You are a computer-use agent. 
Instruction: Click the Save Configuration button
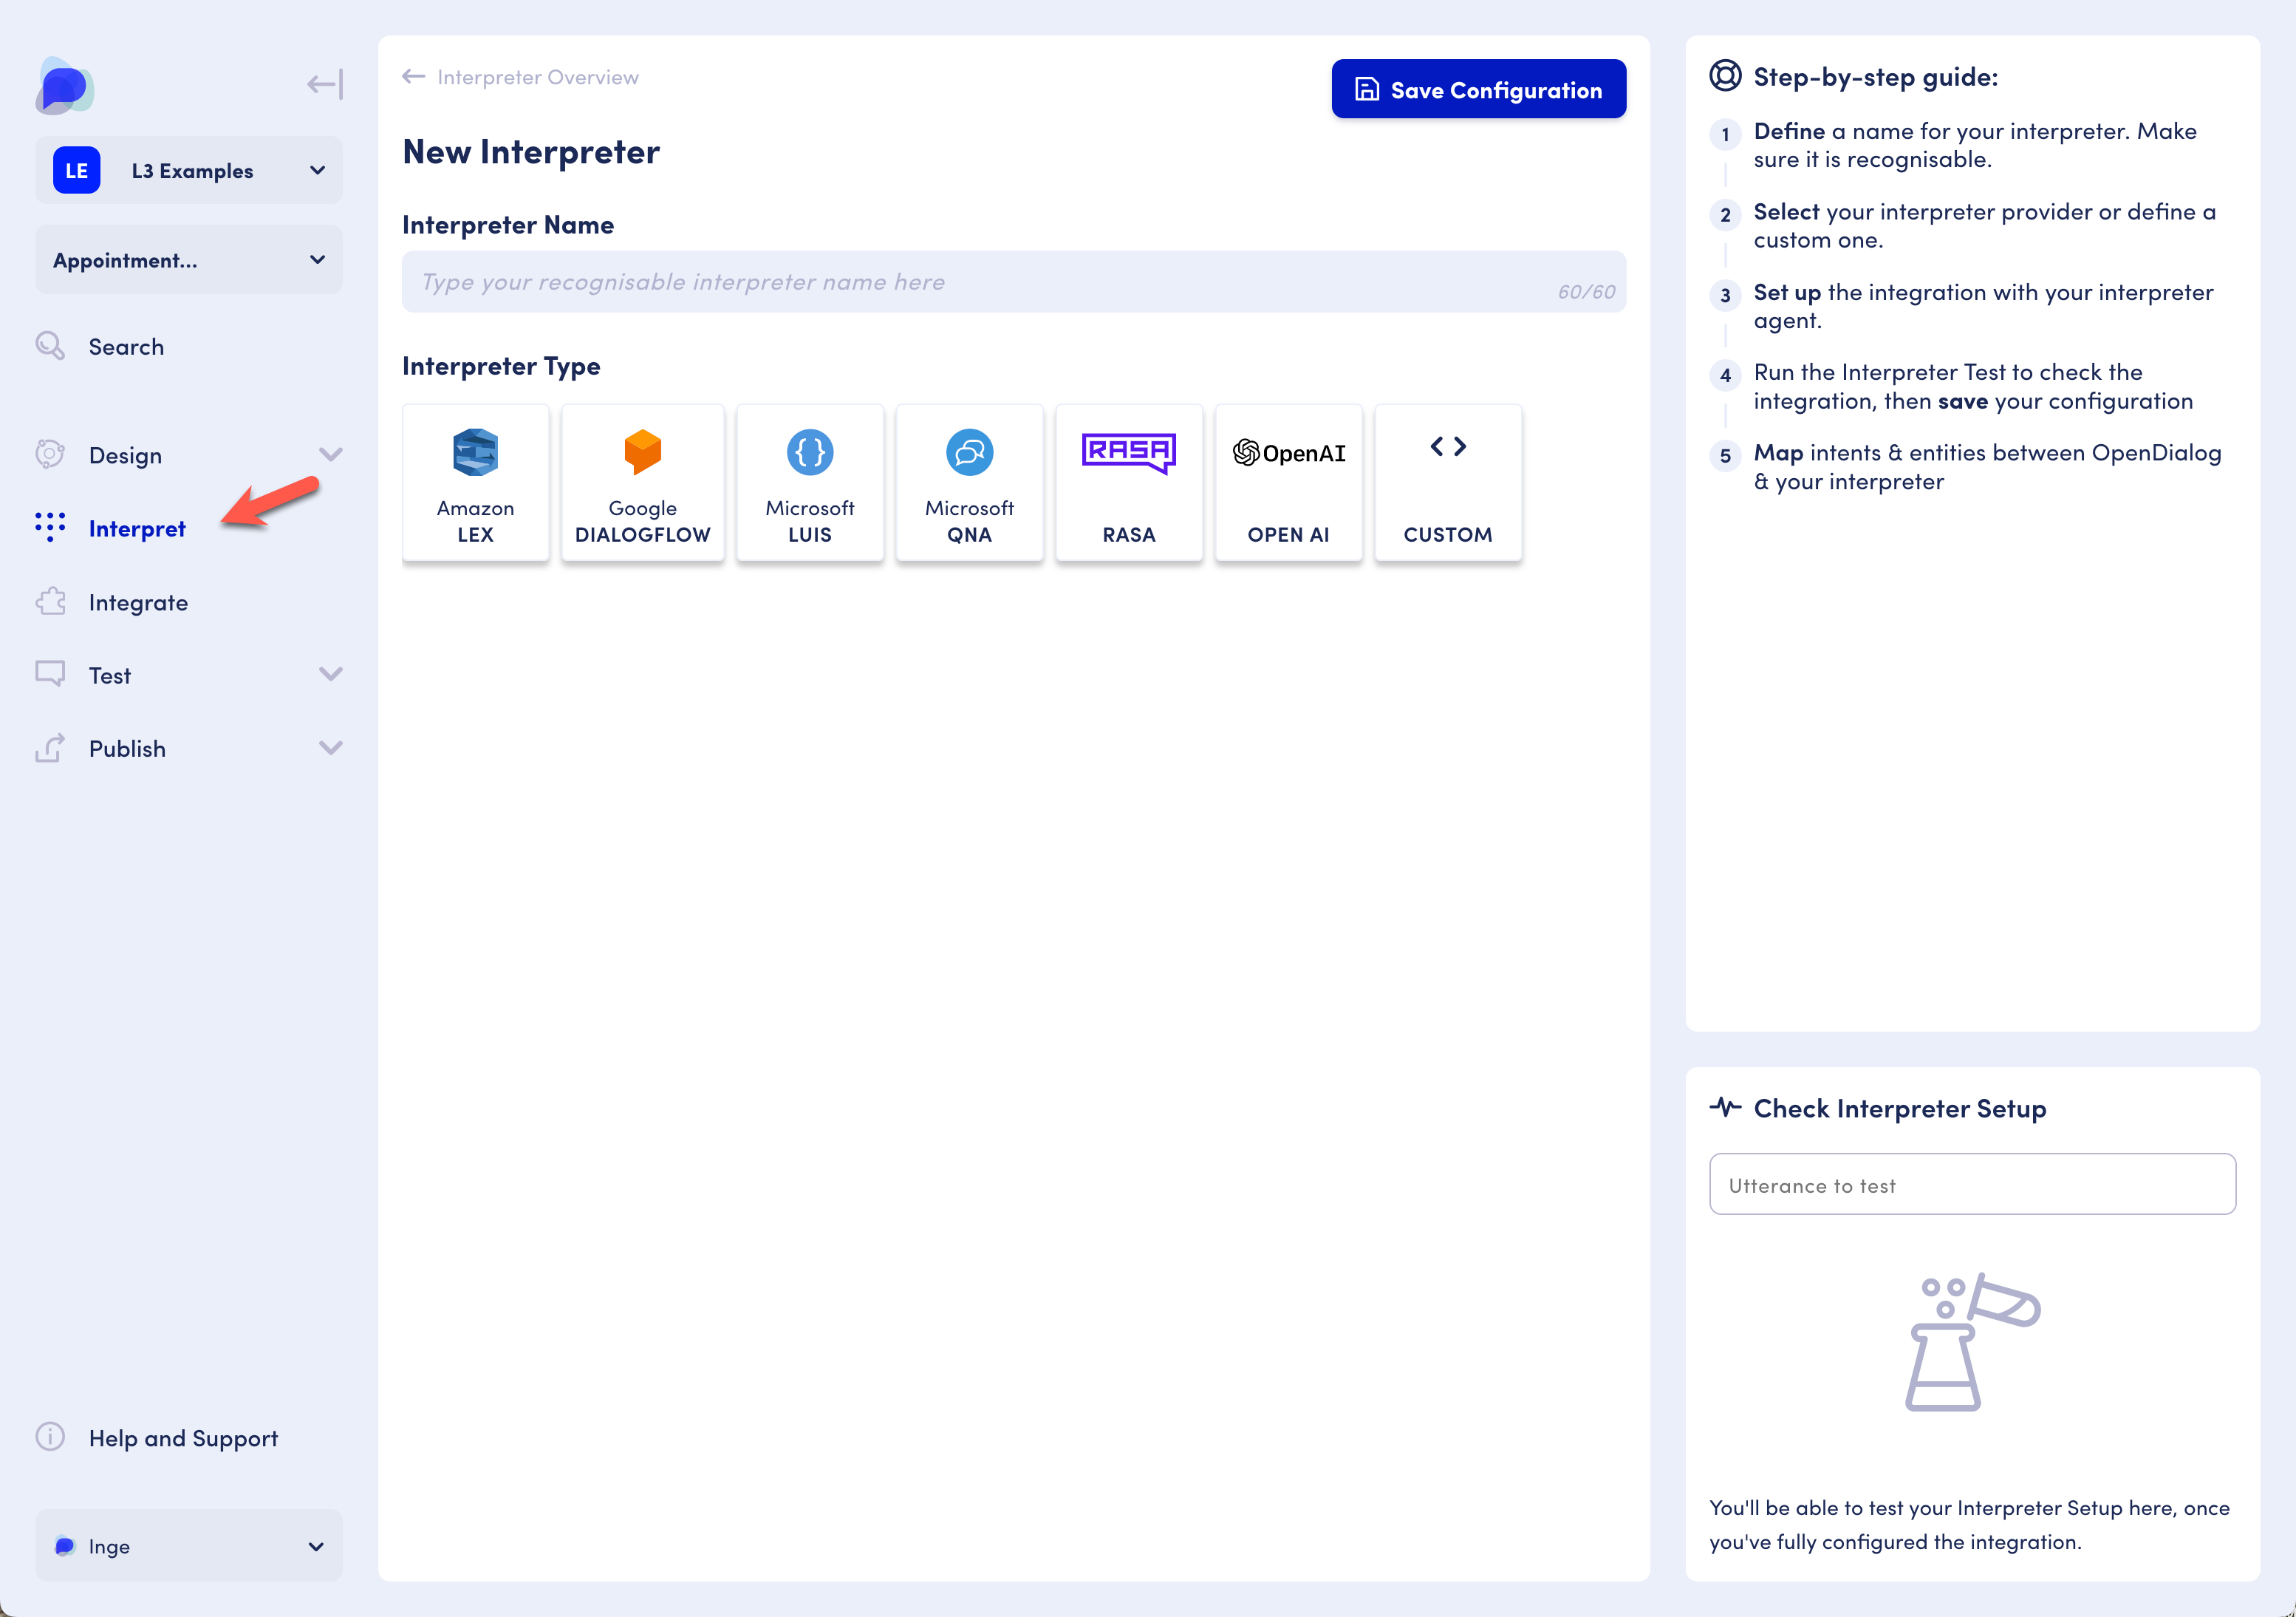point(1478,90)
